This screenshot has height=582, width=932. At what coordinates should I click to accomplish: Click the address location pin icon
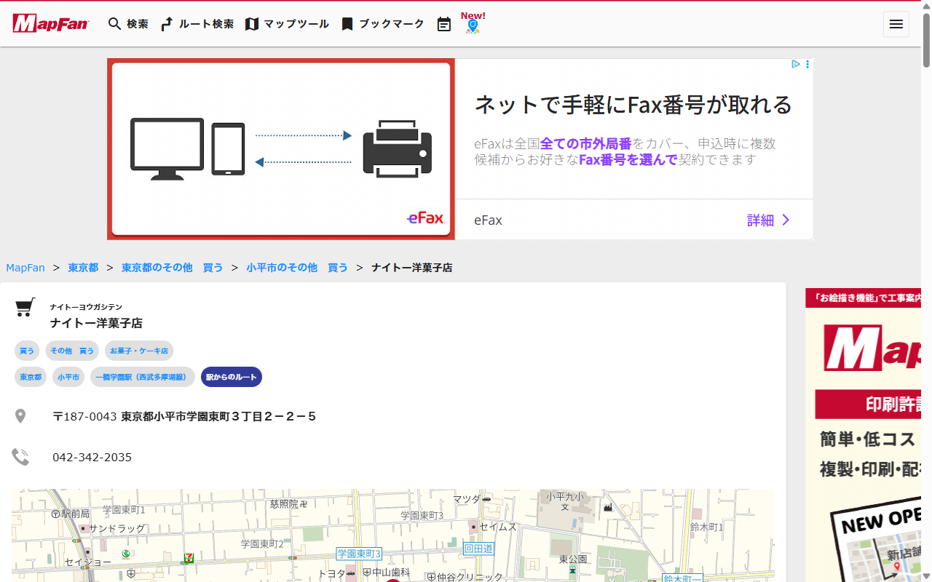click(20, 416)
